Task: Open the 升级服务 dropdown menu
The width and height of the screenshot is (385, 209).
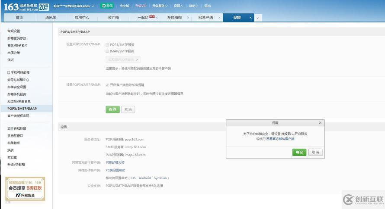Action: click(160, 6)
